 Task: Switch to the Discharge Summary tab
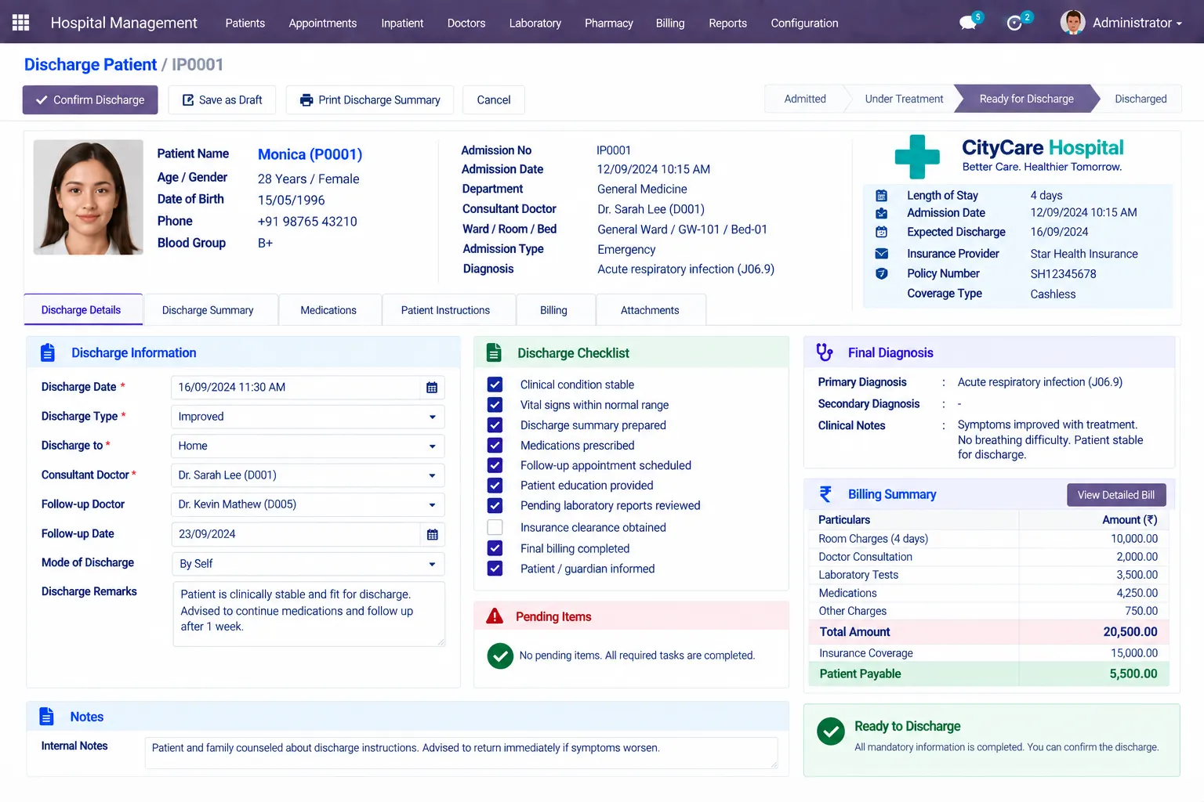point(208,310)
